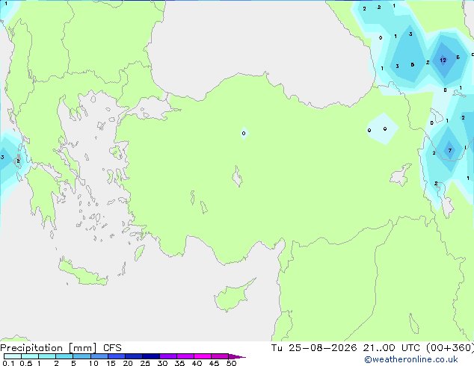Pick the 20–25 dark blue legend swatch
The image size is (474, 366).
[x=134, y=356]
